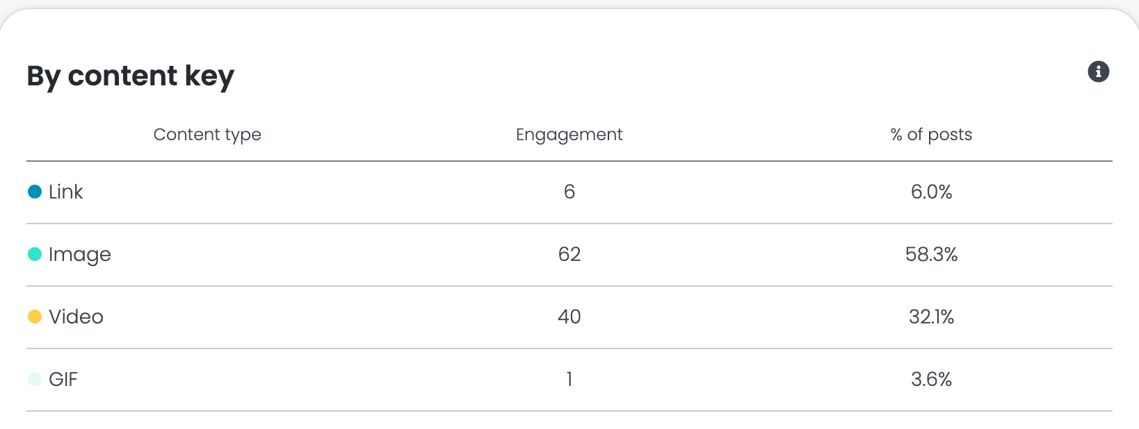The height and width of the screenshot is (429, 1139).
Task: Sort by the Engagement column header
Action: coord(569,135)
